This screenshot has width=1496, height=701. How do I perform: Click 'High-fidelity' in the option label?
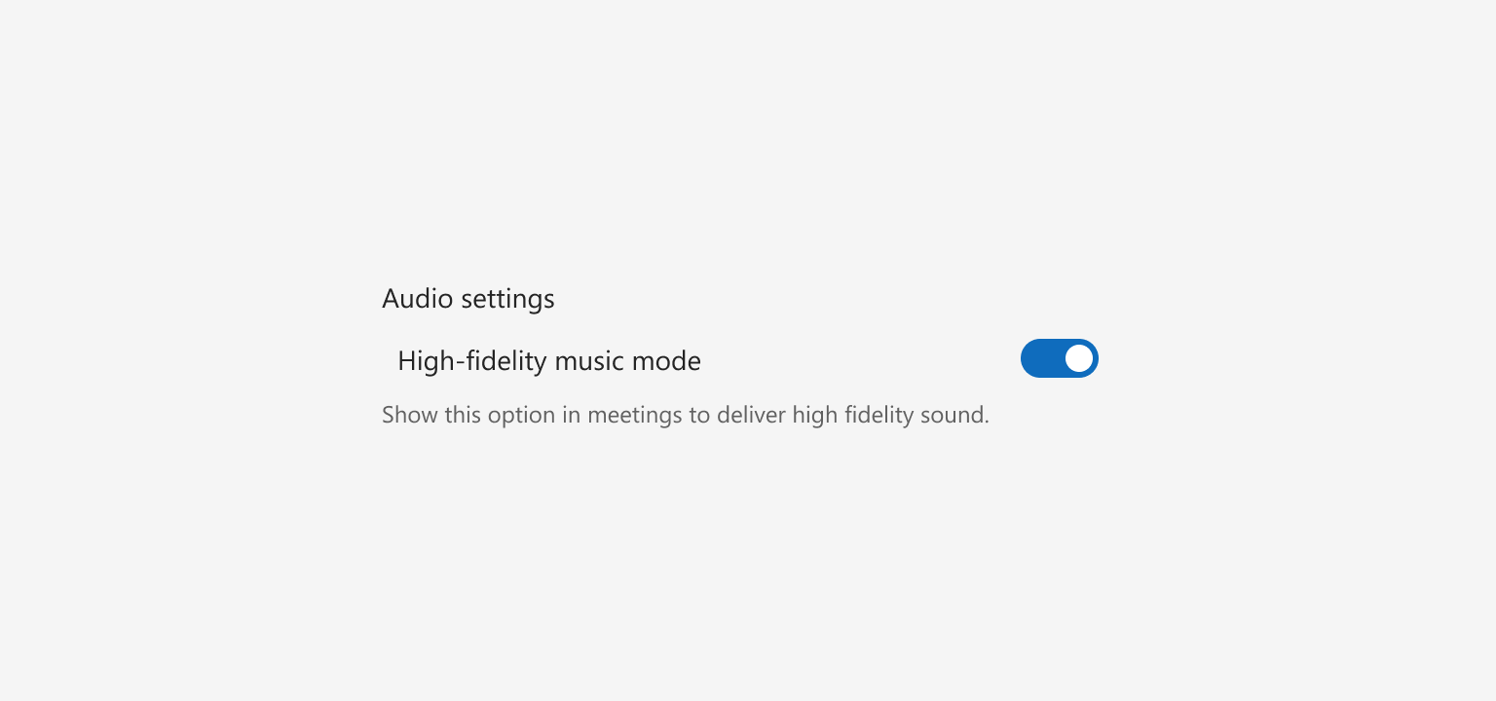coord(471,361)
